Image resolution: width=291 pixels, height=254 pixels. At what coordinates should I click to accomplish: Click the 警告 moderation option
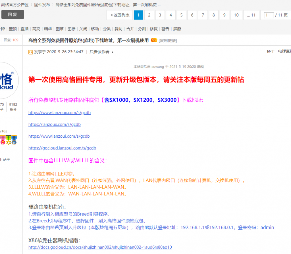pyautogui.click(x=165, y=29)
